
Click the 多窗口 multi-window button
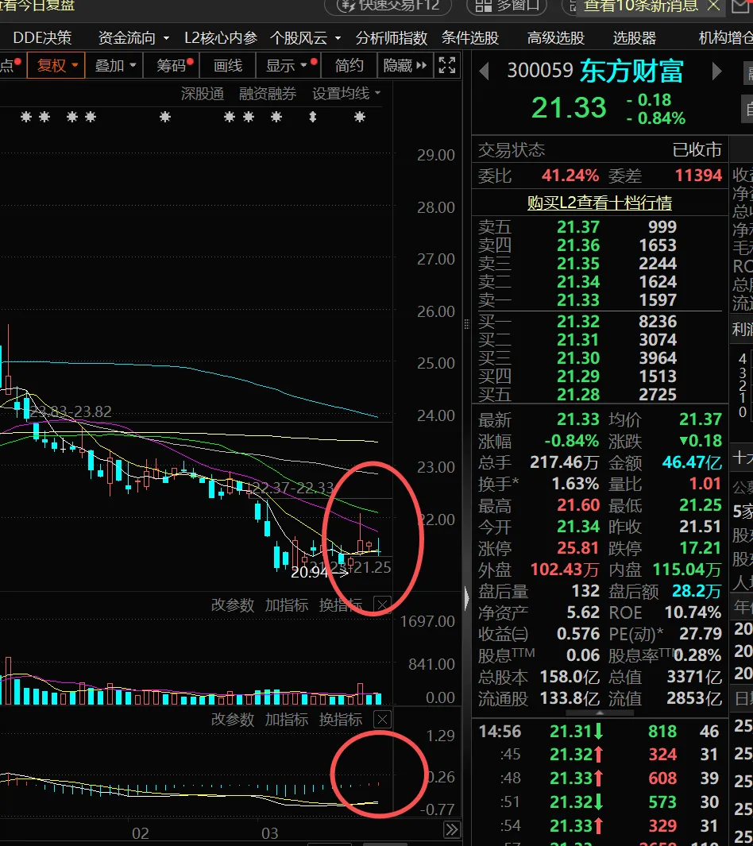pos(507,6)
